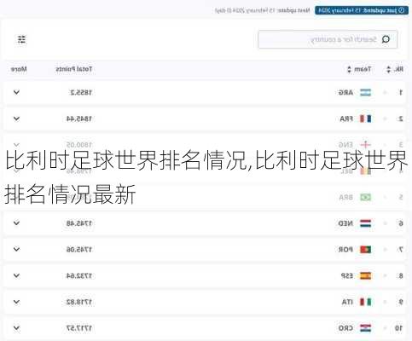
Task: Select the NED team code
Action: (x=345, y=223)
